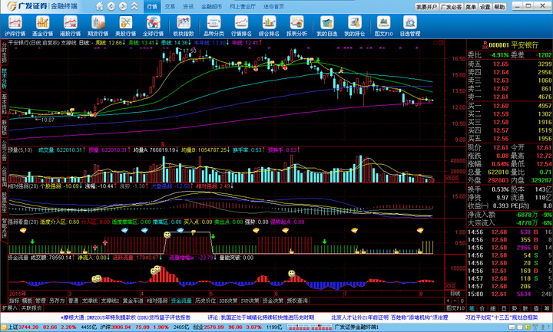Select the 普通 indicator template
This screenshot has width=553, height=332.
pyautogui.click(x=73, y=301)
